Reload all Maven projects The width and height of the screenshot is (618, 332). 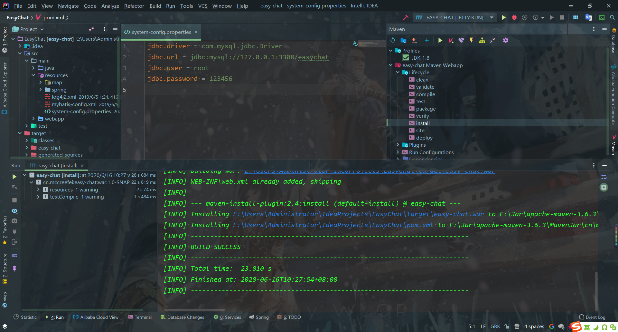393,40
